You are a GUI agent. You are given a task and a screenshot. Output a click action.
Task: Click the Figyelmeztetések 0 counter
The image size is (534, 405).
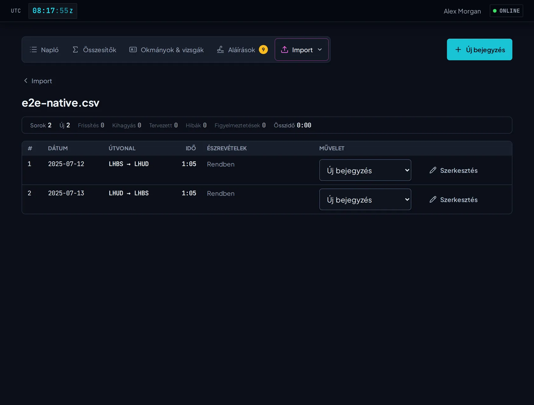click(x=240, y=125)
